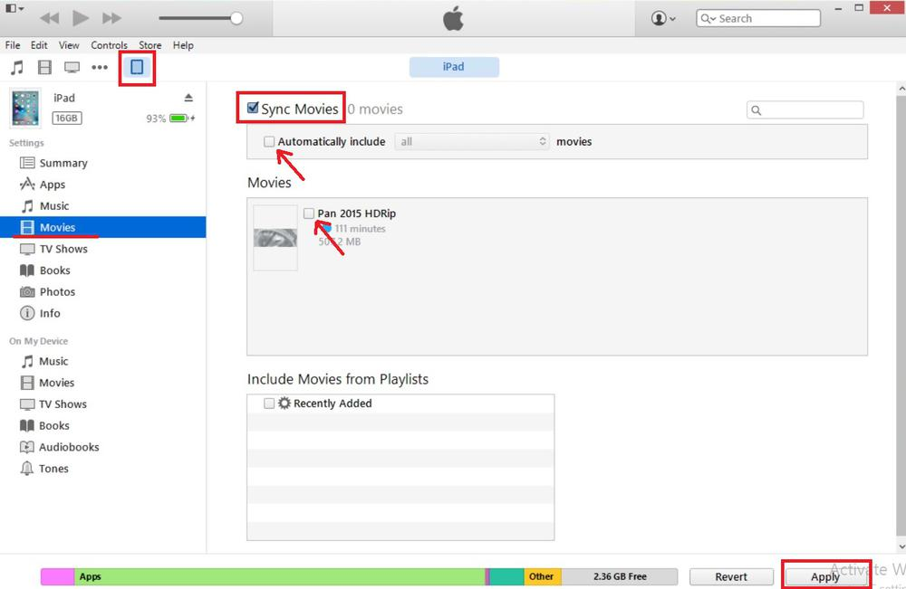906x589 pixels.
Task: Click the Pan 2015 HDRip thumbnail
Action: 275,238
